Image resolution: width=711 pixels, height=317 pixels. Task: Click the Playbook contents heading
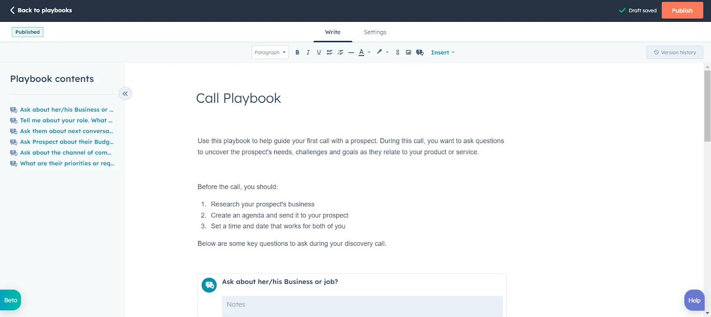point(52,79)
